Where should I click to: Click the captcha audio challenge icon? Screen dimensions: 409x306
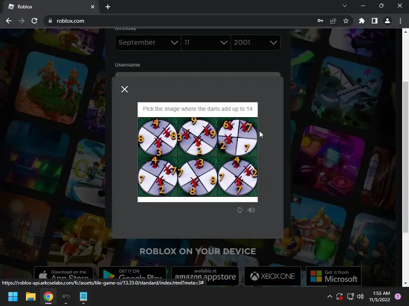(x=251, y=210)
